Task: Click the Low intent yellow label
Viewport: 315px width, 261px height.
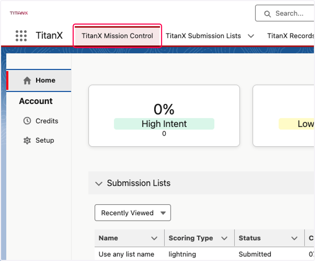Action: click(297, 124)
